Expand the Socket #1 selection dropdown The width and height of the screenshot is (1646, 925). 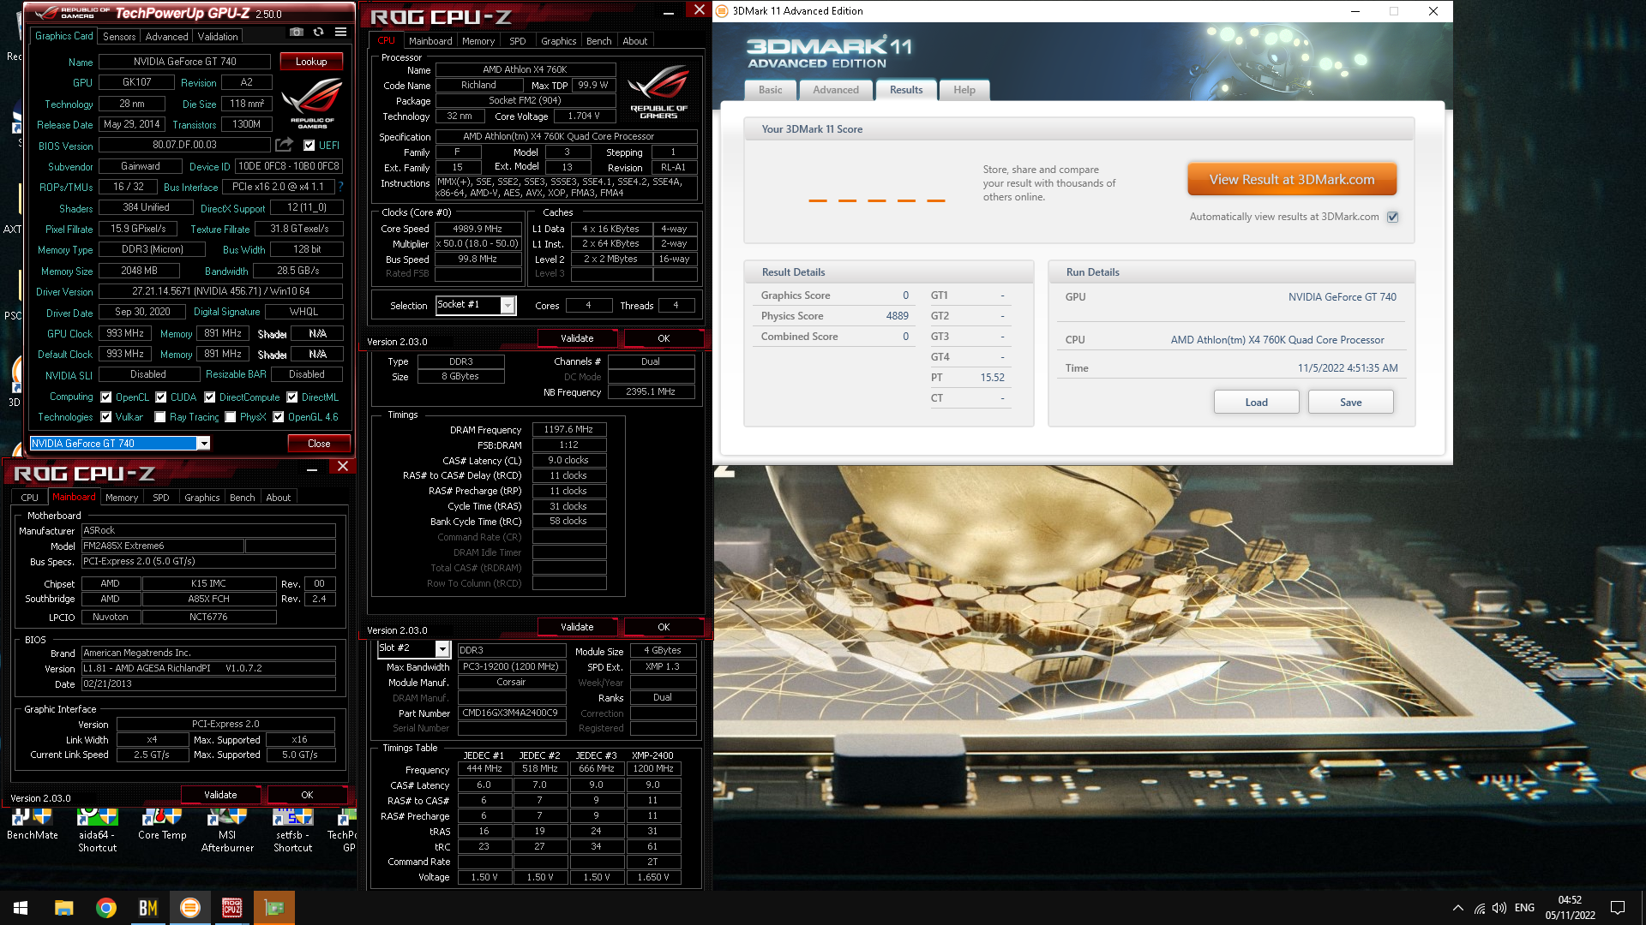point(508,306)
